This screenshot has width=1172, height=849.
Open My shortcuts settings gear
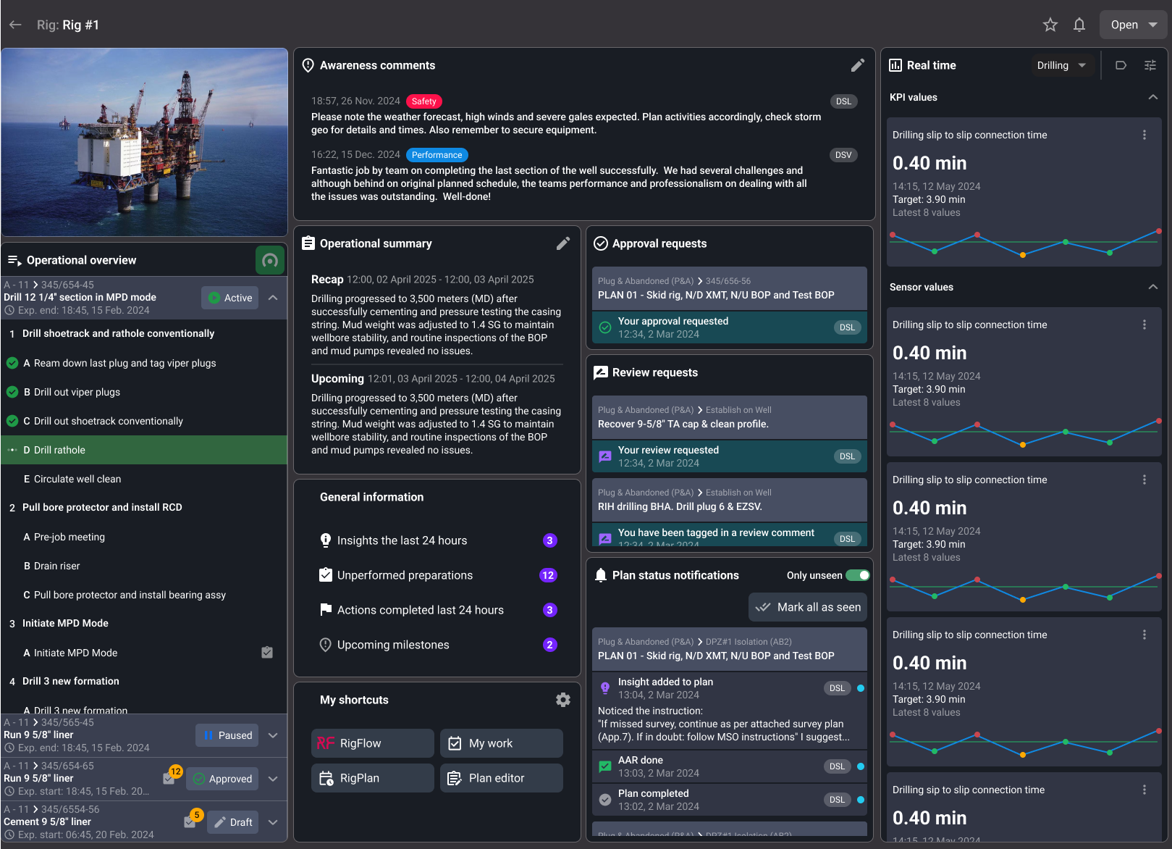(x=562, y=700)
